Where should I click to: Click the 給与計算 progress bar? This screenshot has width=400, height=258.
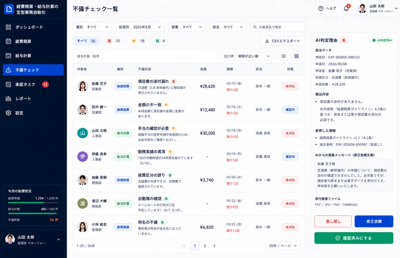[33, 213]
